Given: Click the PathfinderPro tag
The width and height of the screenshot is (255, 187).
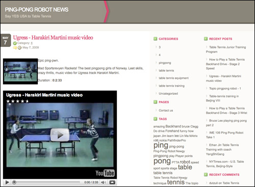Looking at the screenshot, I should point(176,140).
